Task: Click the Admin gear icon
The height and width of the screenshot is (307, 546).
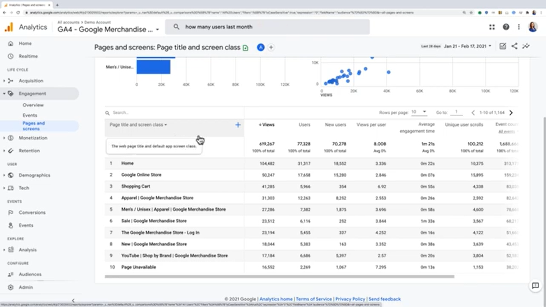Action: coord(11,287)
